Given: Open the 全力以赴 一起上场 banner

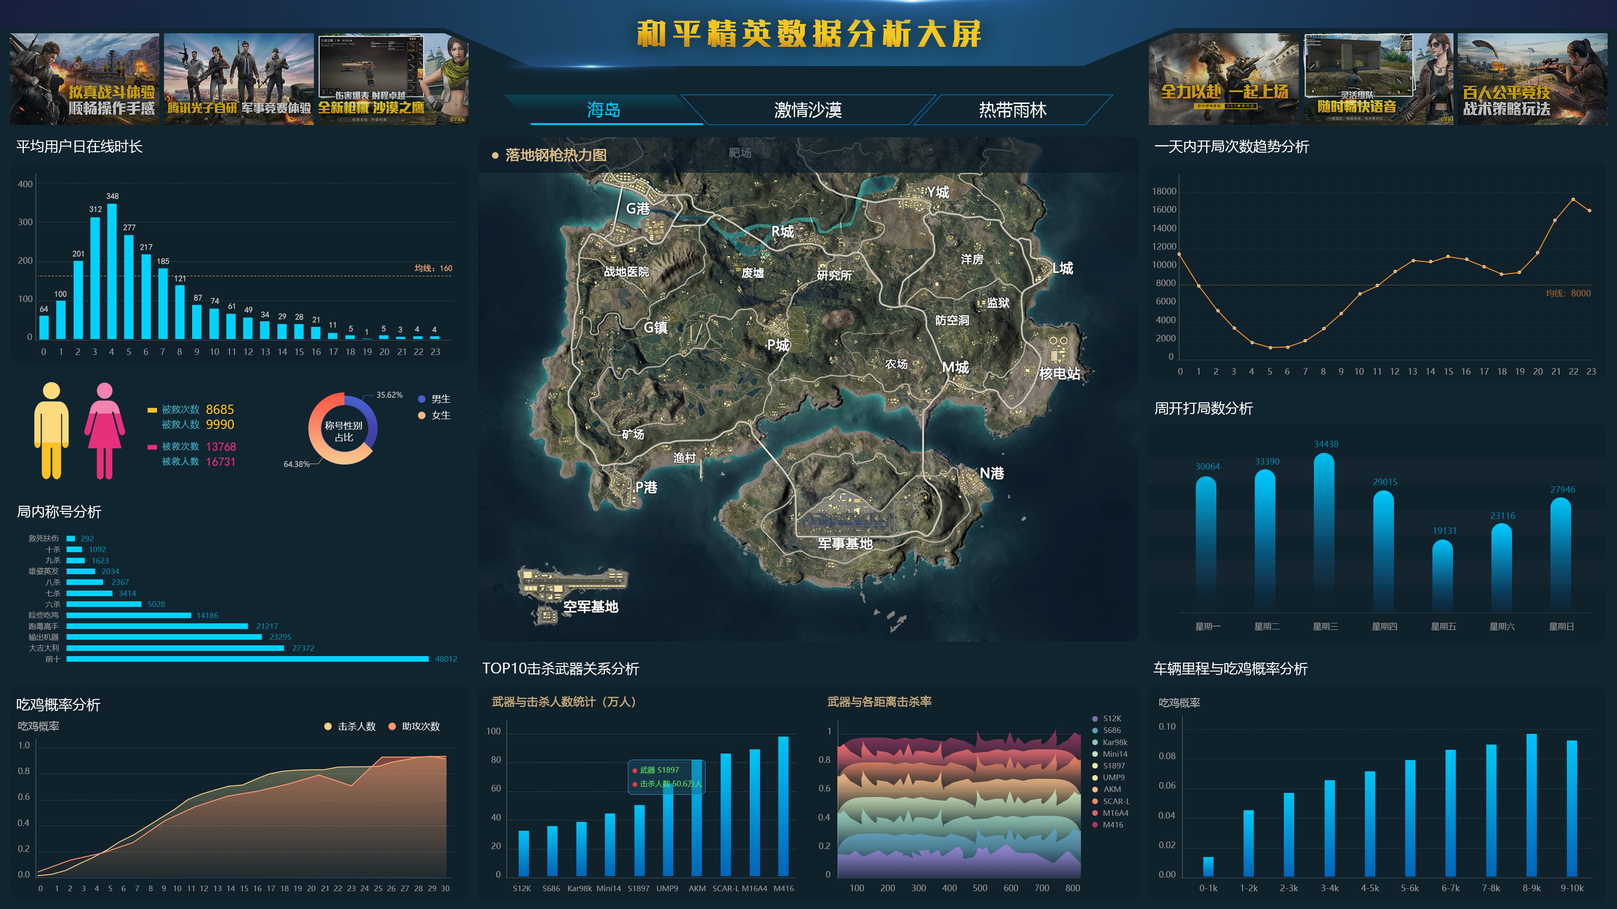Looking at the screenshot, I should 1223,79.
